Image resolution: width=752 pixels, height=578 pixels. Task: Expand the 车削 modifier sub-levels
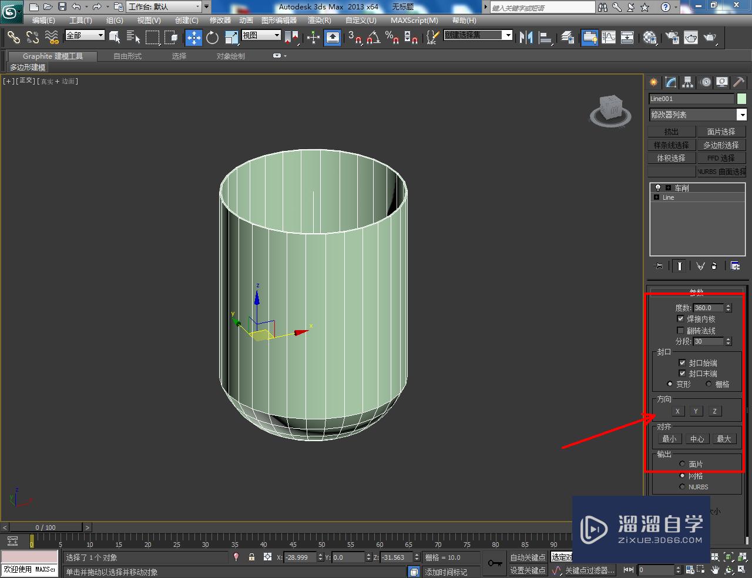pos(669,188)
